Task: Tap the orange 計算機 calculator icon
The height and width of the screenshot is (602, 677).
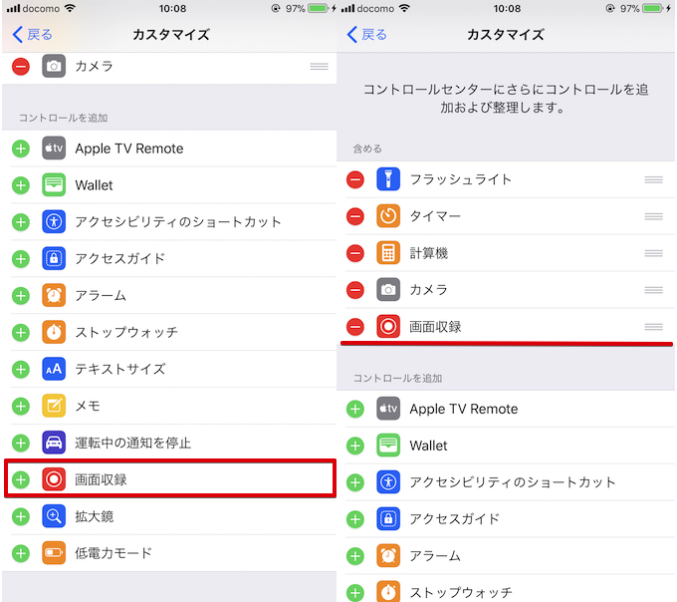Action: point(388,253)
